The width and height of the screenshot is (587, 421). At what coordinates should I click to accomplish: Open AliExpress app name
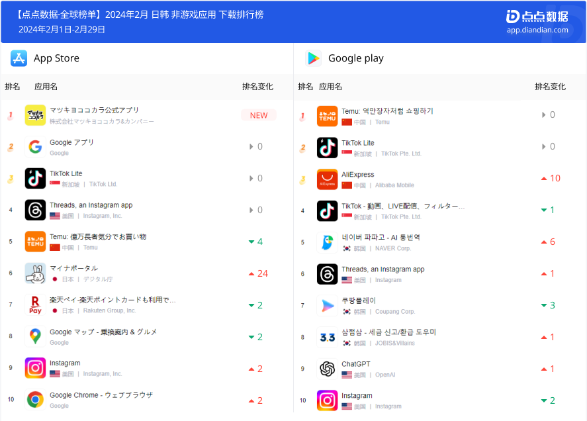point(358,175)
